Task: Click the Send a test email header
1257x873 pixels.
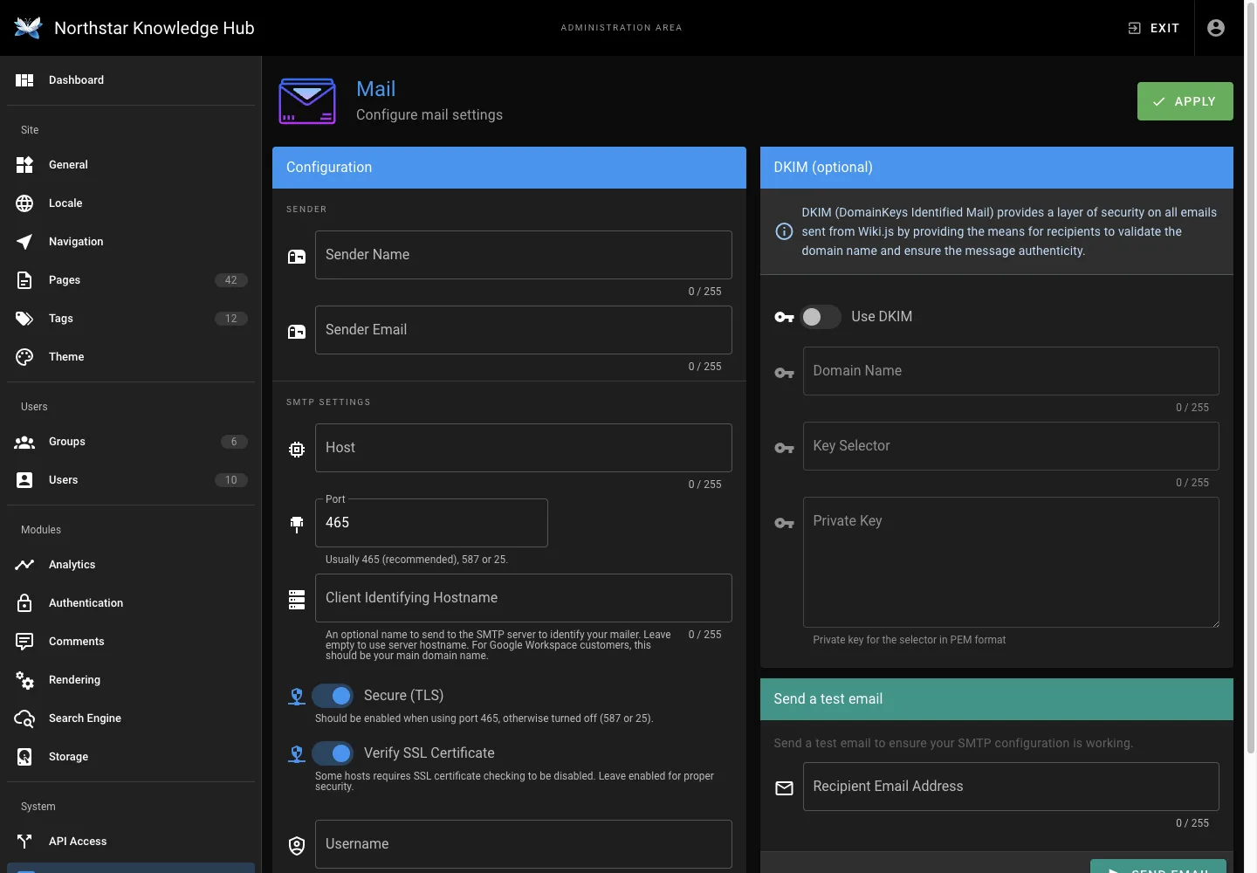Action: click(x=997, y=699)
